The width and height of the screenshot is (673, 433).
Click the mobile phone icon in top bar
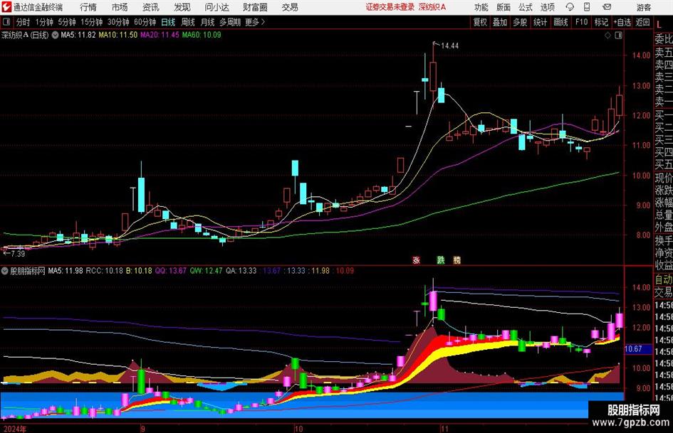(x=587, y=7)
